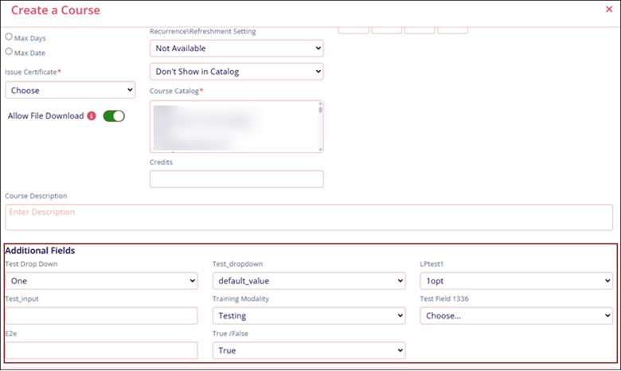Image resolution: width=621 pixels, height=371 pixels.
Task: Click inside the Course Catalog list box
Action: click(231, 126)
